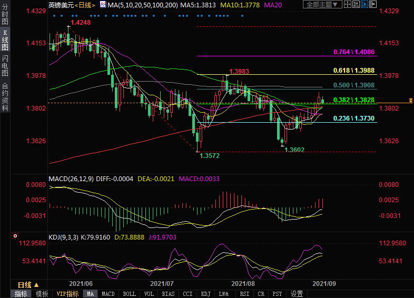Image resolution: width=414 pixels, height=298 pixels.
Task: Toggle the RSI indicator button
Action: (244, 294)
